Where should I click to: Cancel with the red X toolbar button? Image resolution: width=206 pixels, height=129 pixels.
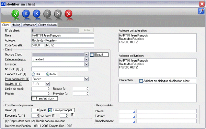coord(69,14)
